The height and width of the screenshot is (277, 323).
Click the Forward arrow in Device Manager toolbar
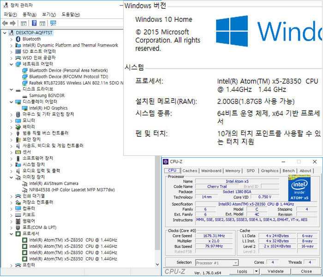pyautogui.click(x=13, y=23)
